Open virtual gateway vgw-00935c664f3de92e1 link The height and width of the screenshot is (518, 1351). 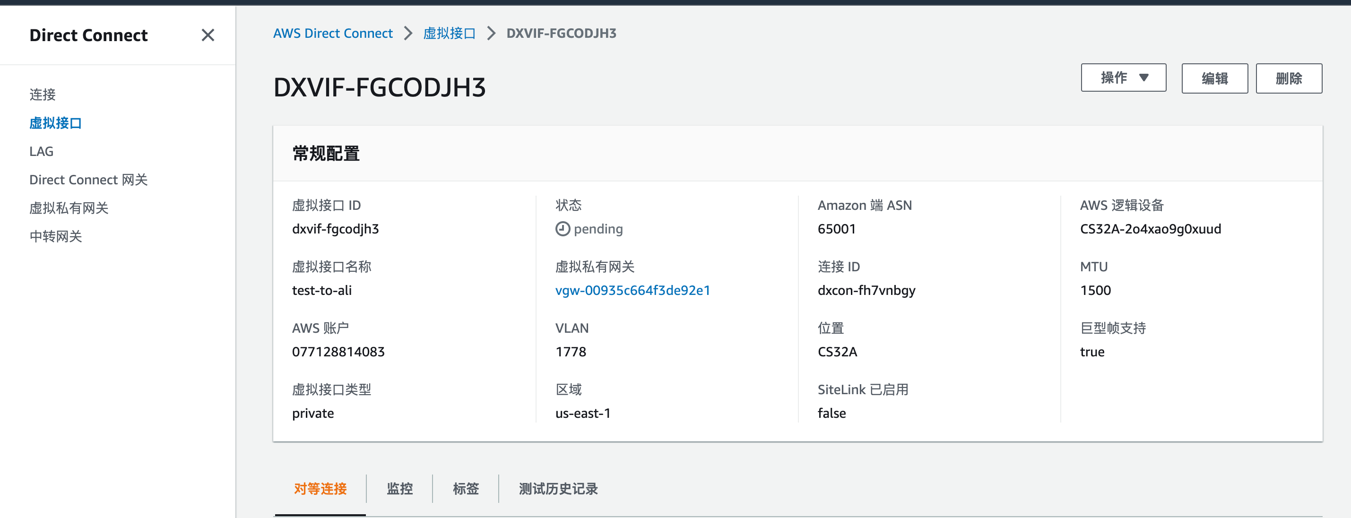(632, 290)
